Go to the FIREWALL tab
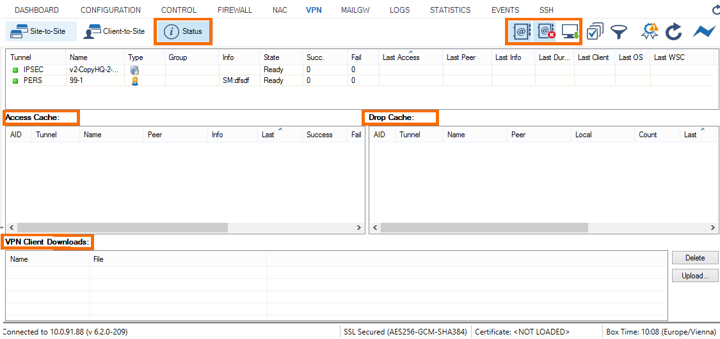This screenshot has height=339, width=720. click(235, 10)
